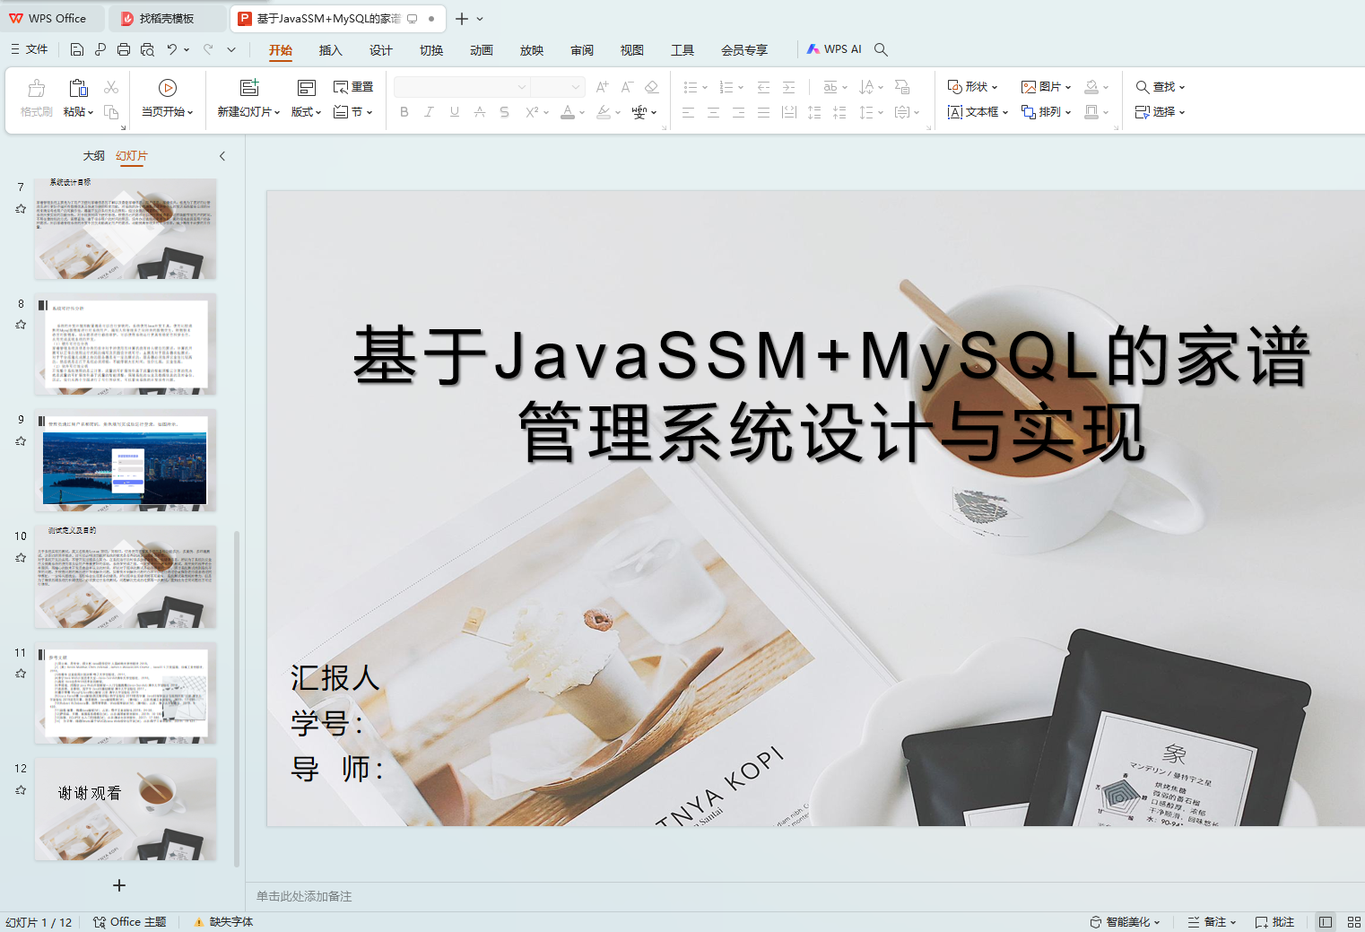Click the text highlight color swatch

point(604,112)
